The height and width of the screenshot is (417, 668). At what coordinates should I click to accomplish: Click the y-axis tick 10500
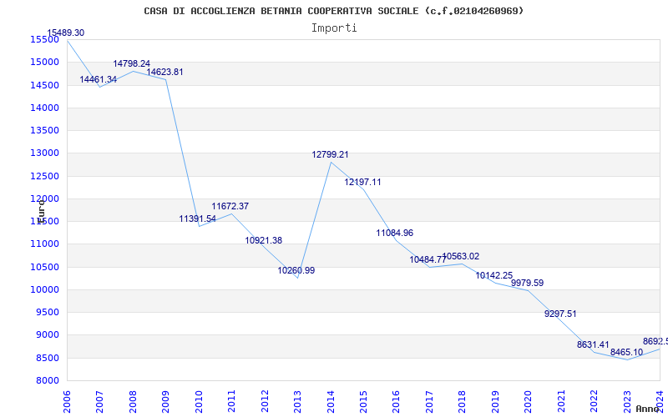(x=44, y=267)
